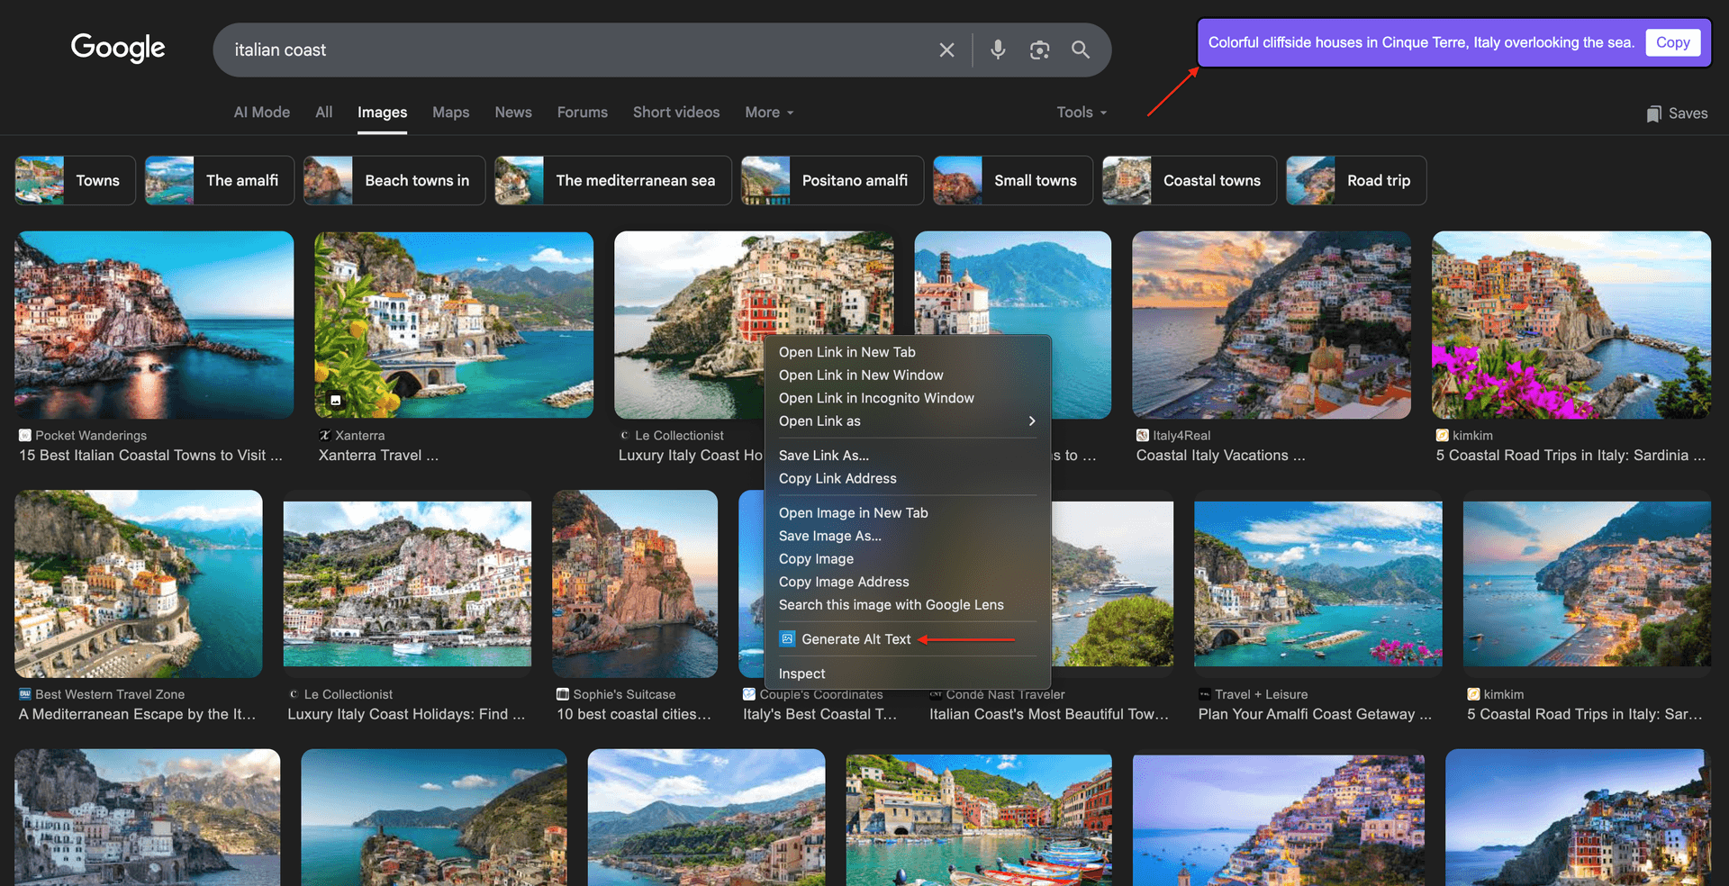Open the Pocket Wanderings article link
This screenshot has width=1729, height=886.
point(149,455)
